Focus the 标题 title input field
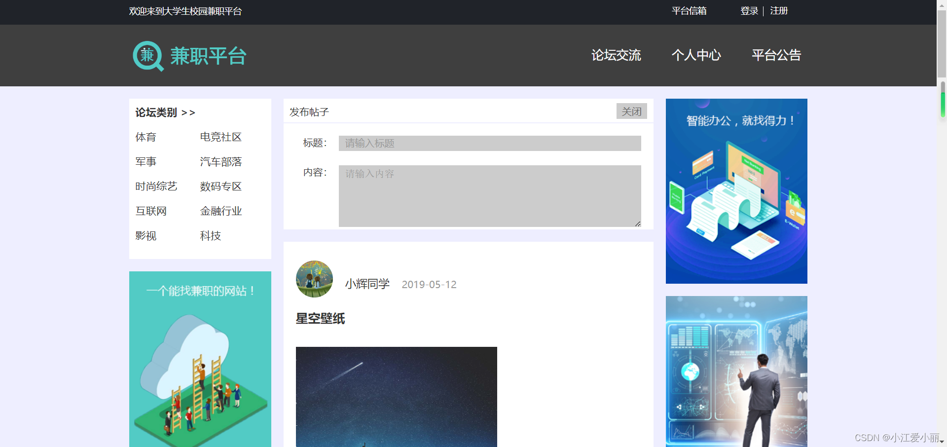Viewport: 947px width, 447px height. pos(490,143)
